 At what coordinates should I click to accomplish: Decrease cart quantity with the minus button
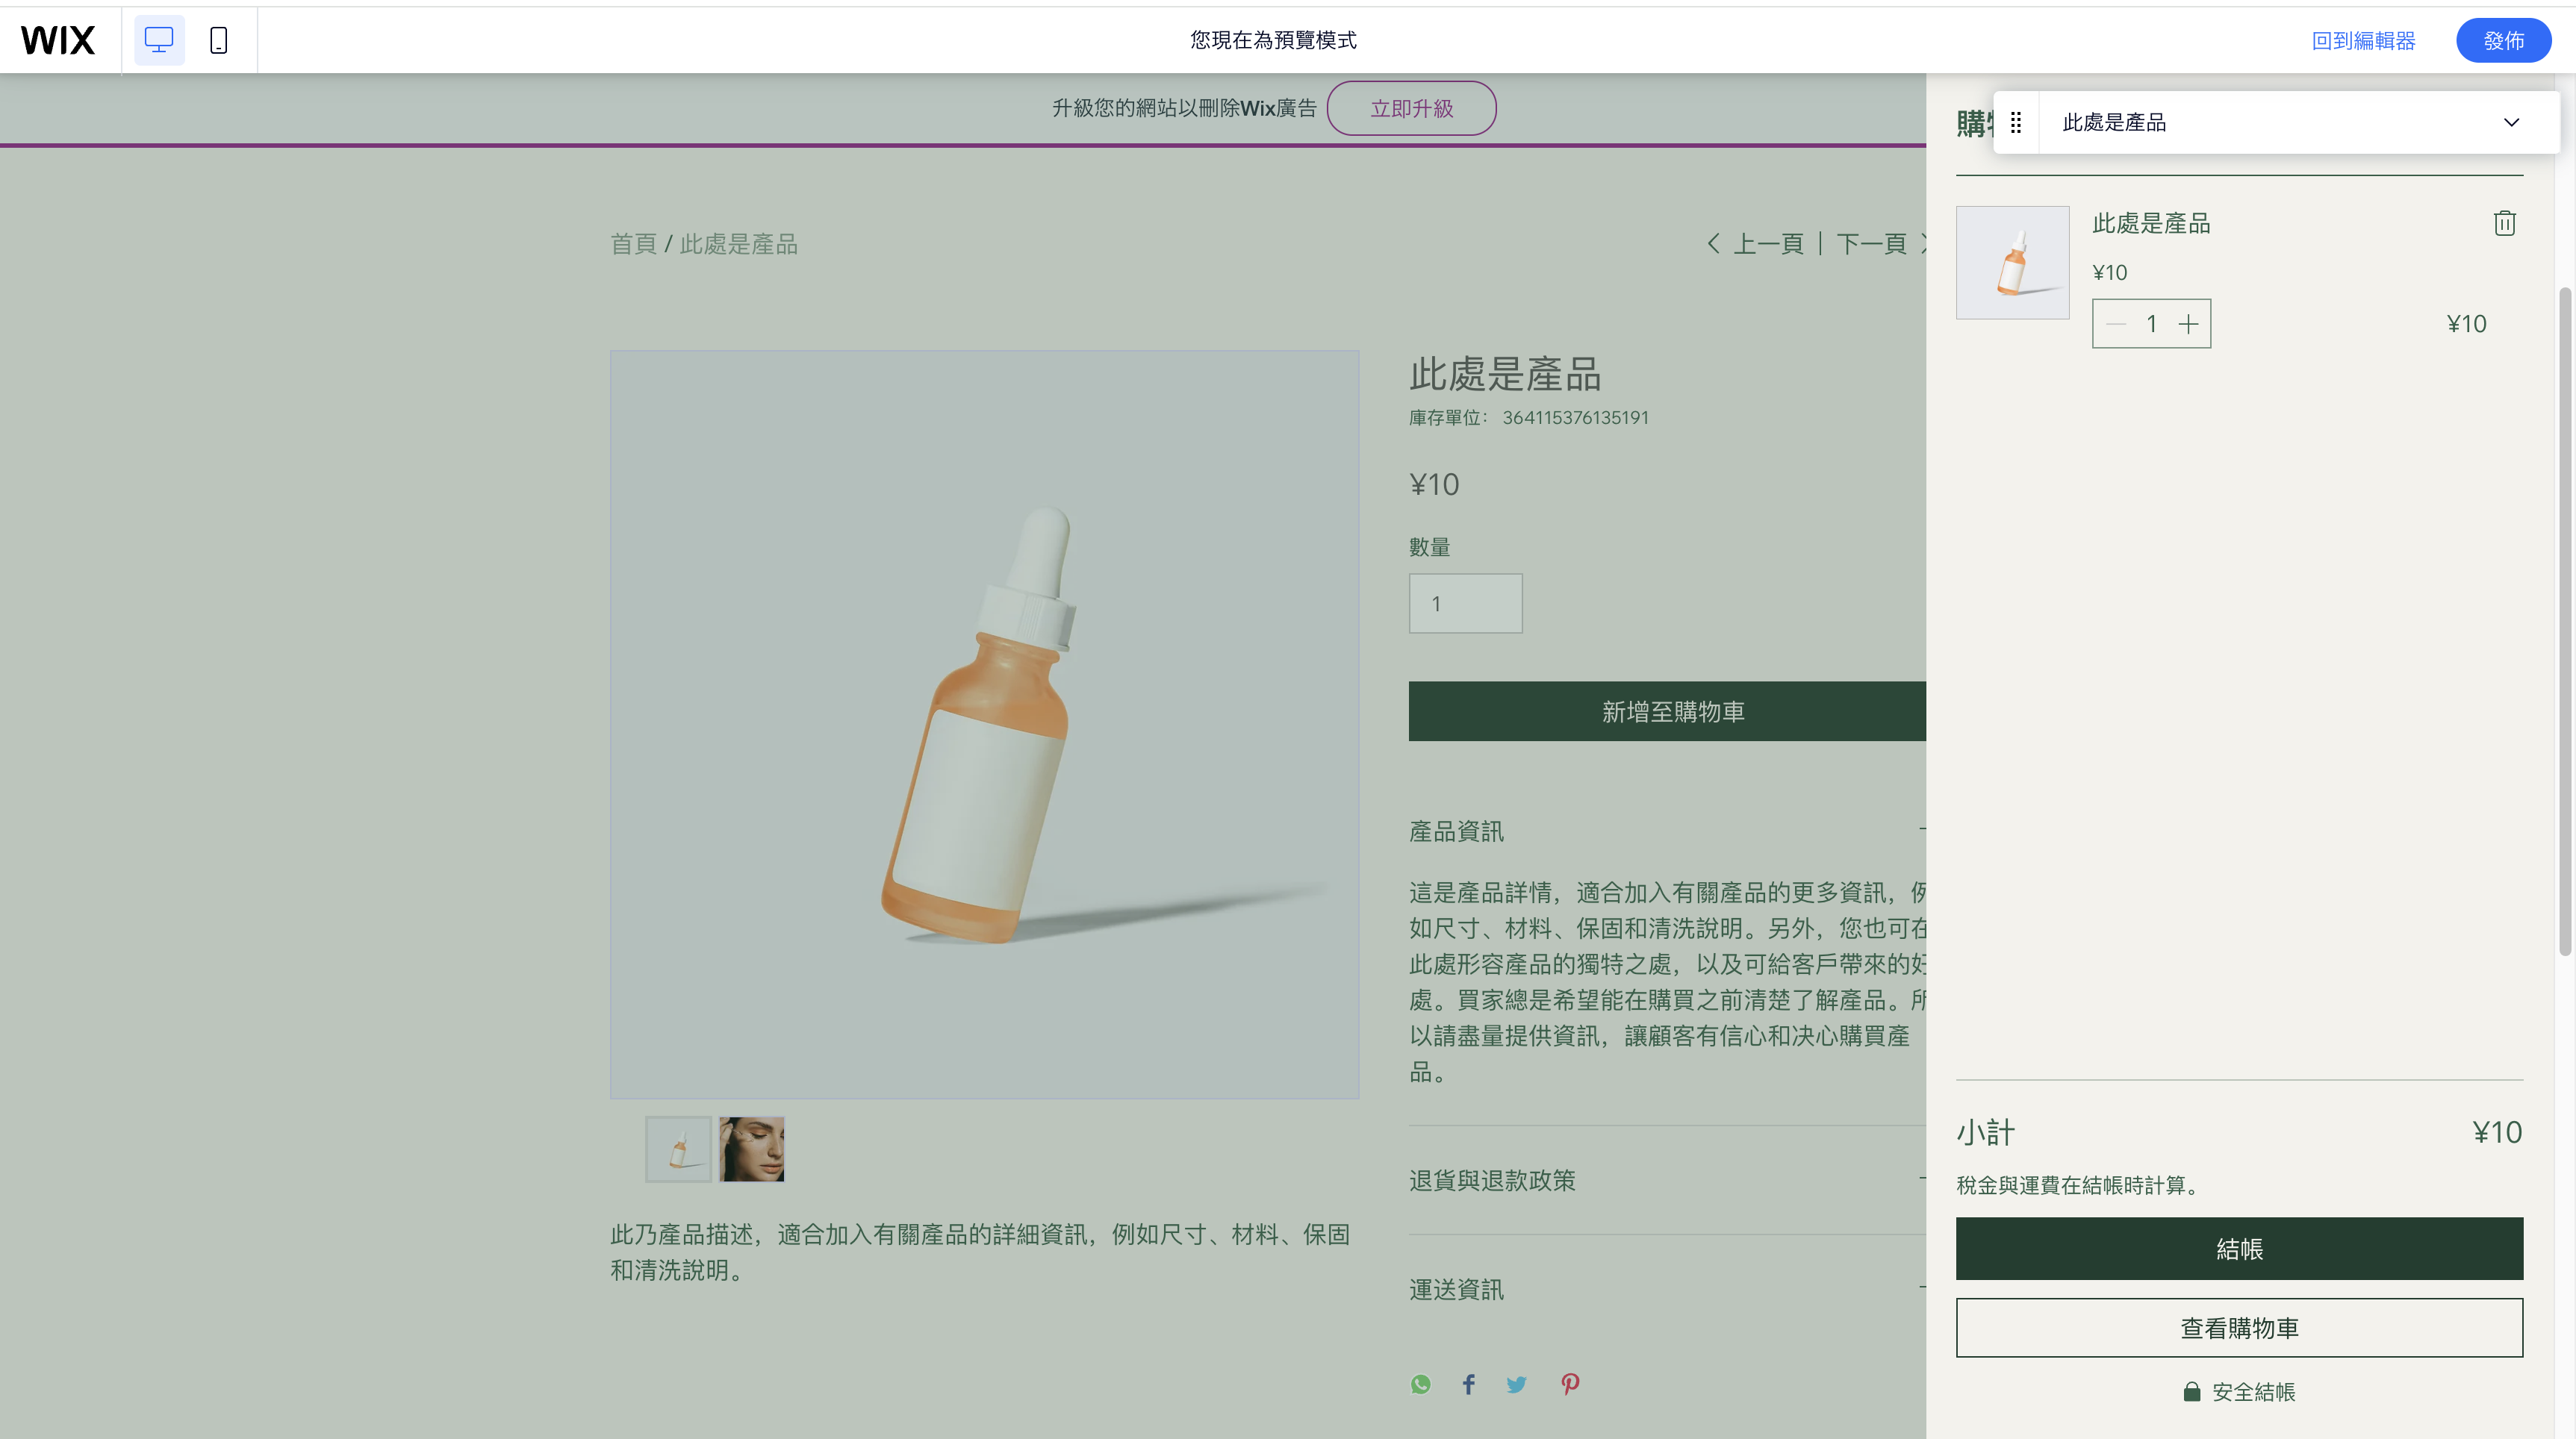click(2116, 324)
